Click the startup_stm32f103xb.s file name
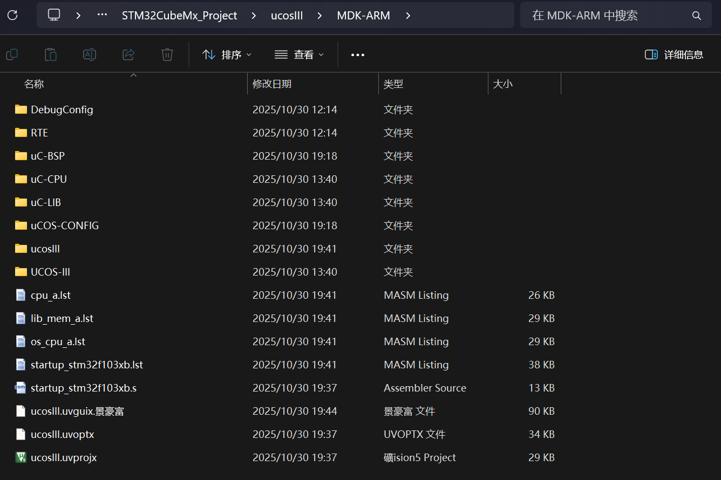Viewport: 721px width, 480px height. [84, 388]
